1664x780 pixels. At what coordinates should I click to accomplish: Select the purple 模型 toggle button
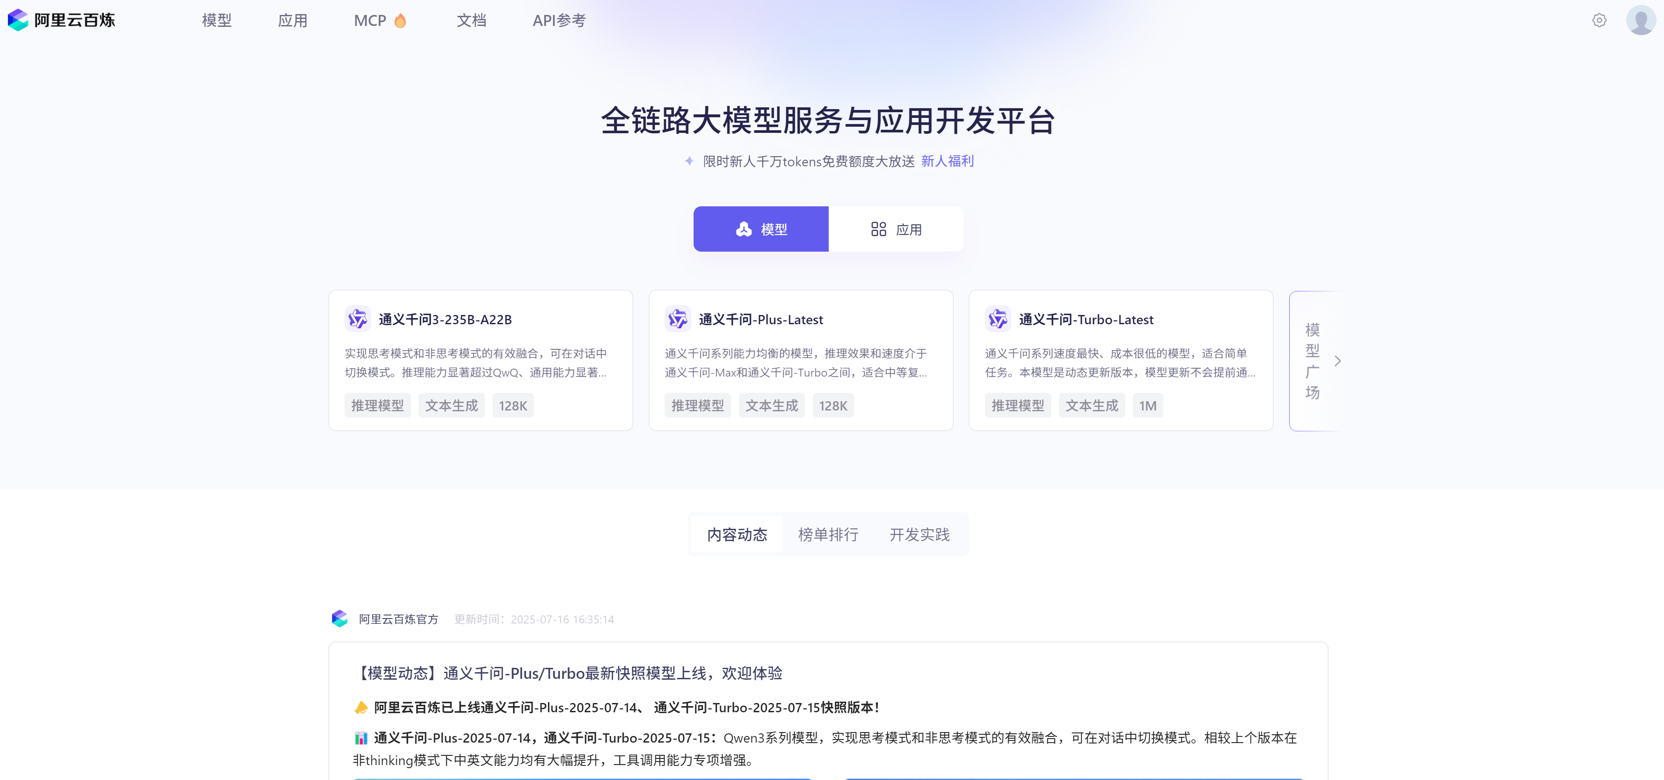tap(761, 229)
